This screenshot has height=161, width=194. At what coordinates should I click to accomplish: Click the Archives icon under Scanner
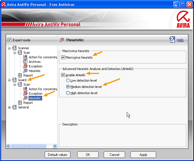click(x=25, y=62)
